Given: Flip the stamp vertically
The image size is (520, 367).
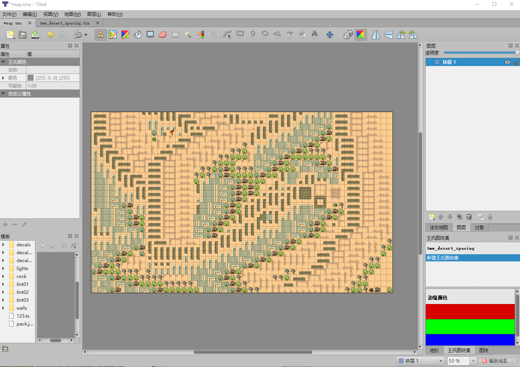Looking at the screenshot, I should tap(388, 35).
